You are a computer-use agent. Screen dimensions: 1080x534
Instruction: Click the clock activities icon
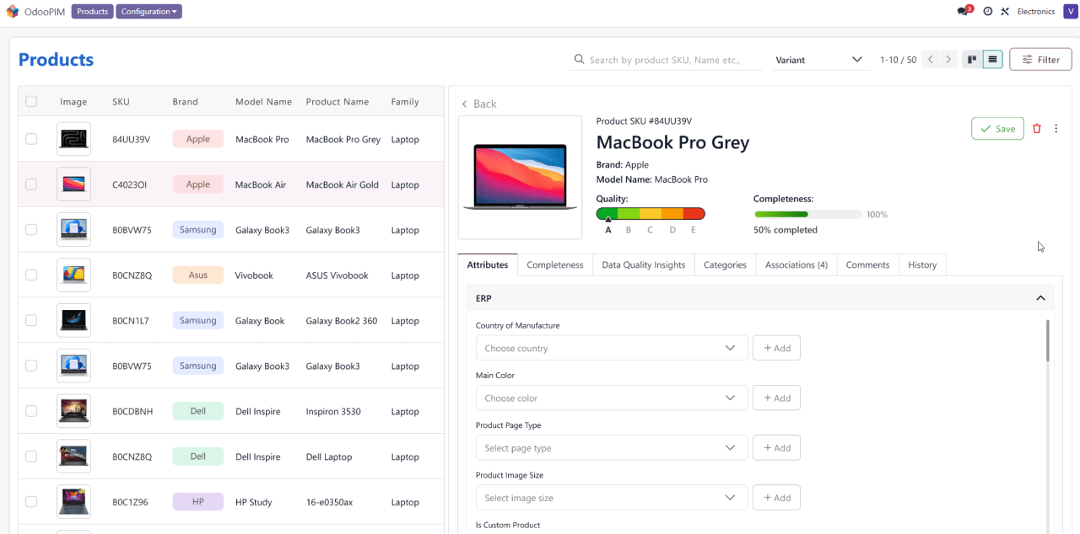click(x=987, y=12)
